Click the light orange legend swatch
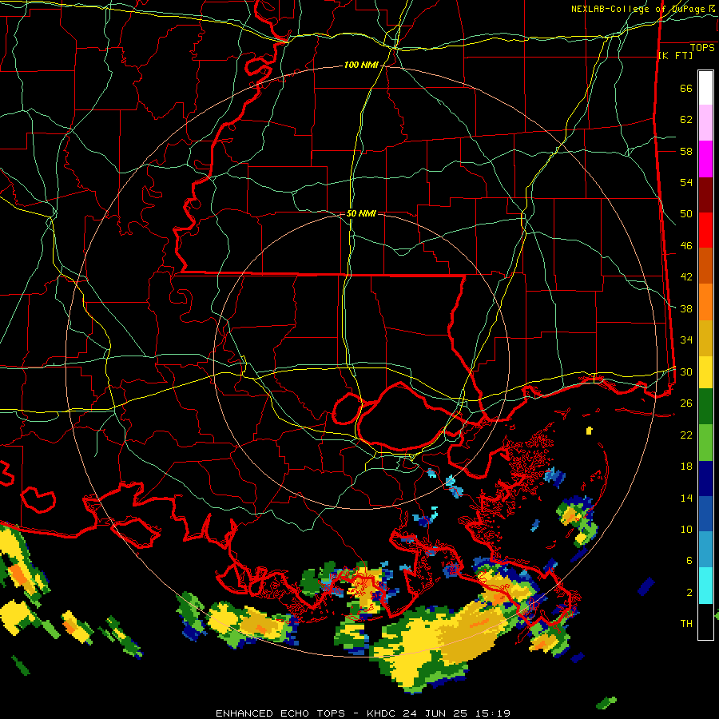Screen dimensions: 719x719 [705, 302]
